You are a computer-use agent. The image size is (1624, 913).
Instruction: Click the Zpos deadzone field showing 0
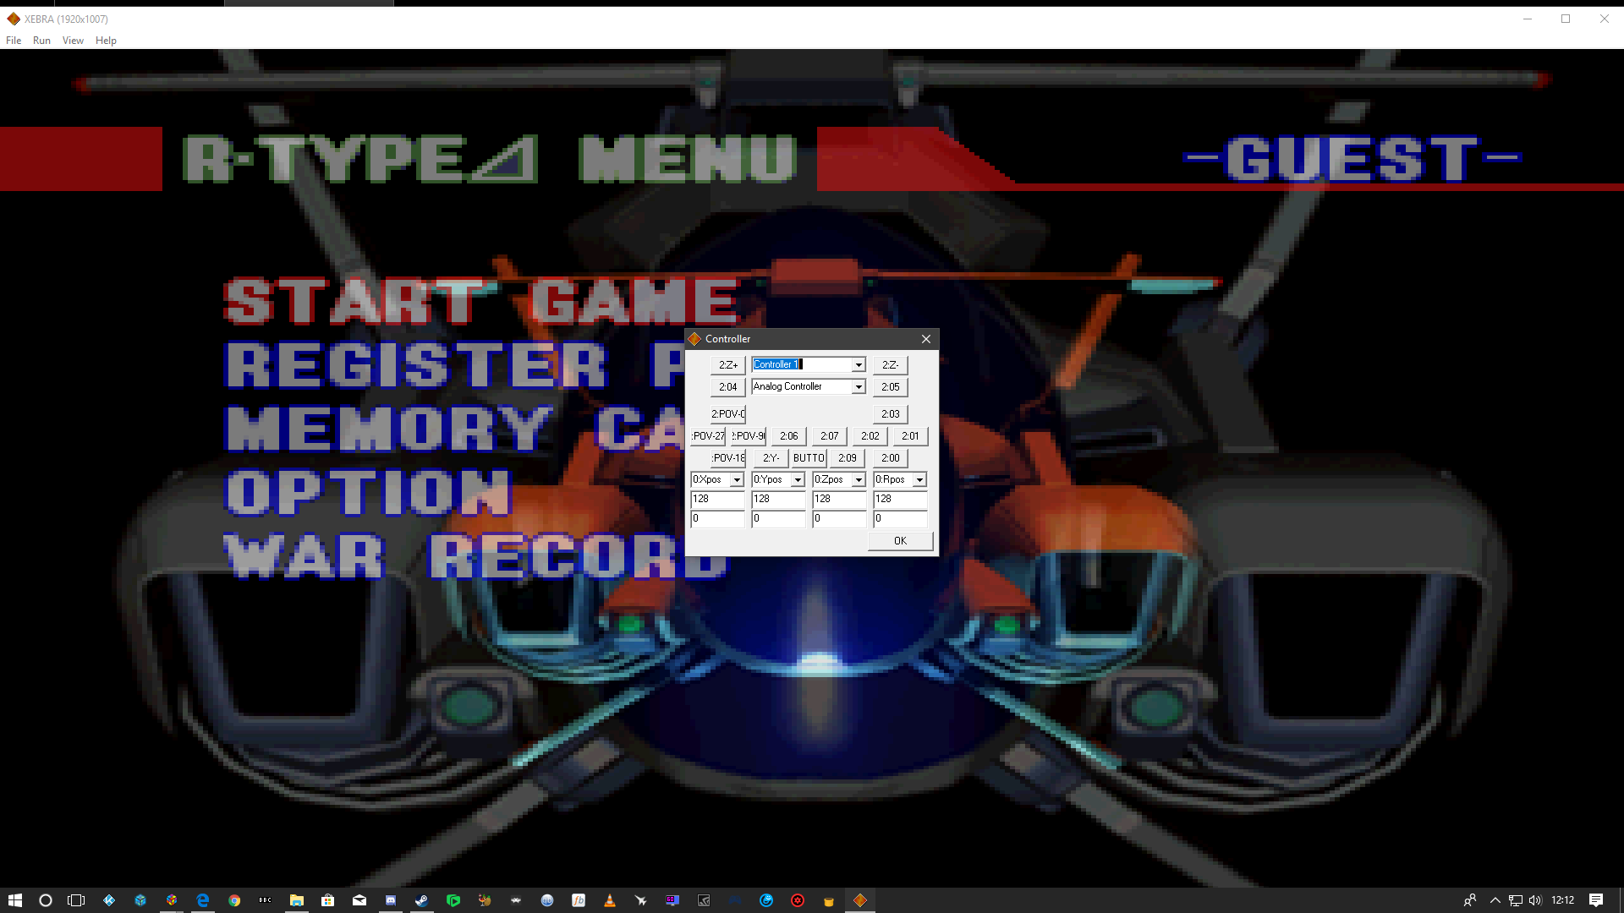pos(839,518)
